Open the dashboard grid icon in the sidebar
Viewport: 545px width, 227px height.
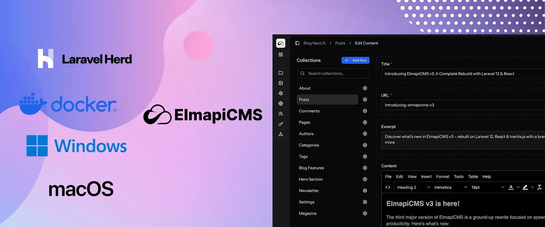point(281,54)
